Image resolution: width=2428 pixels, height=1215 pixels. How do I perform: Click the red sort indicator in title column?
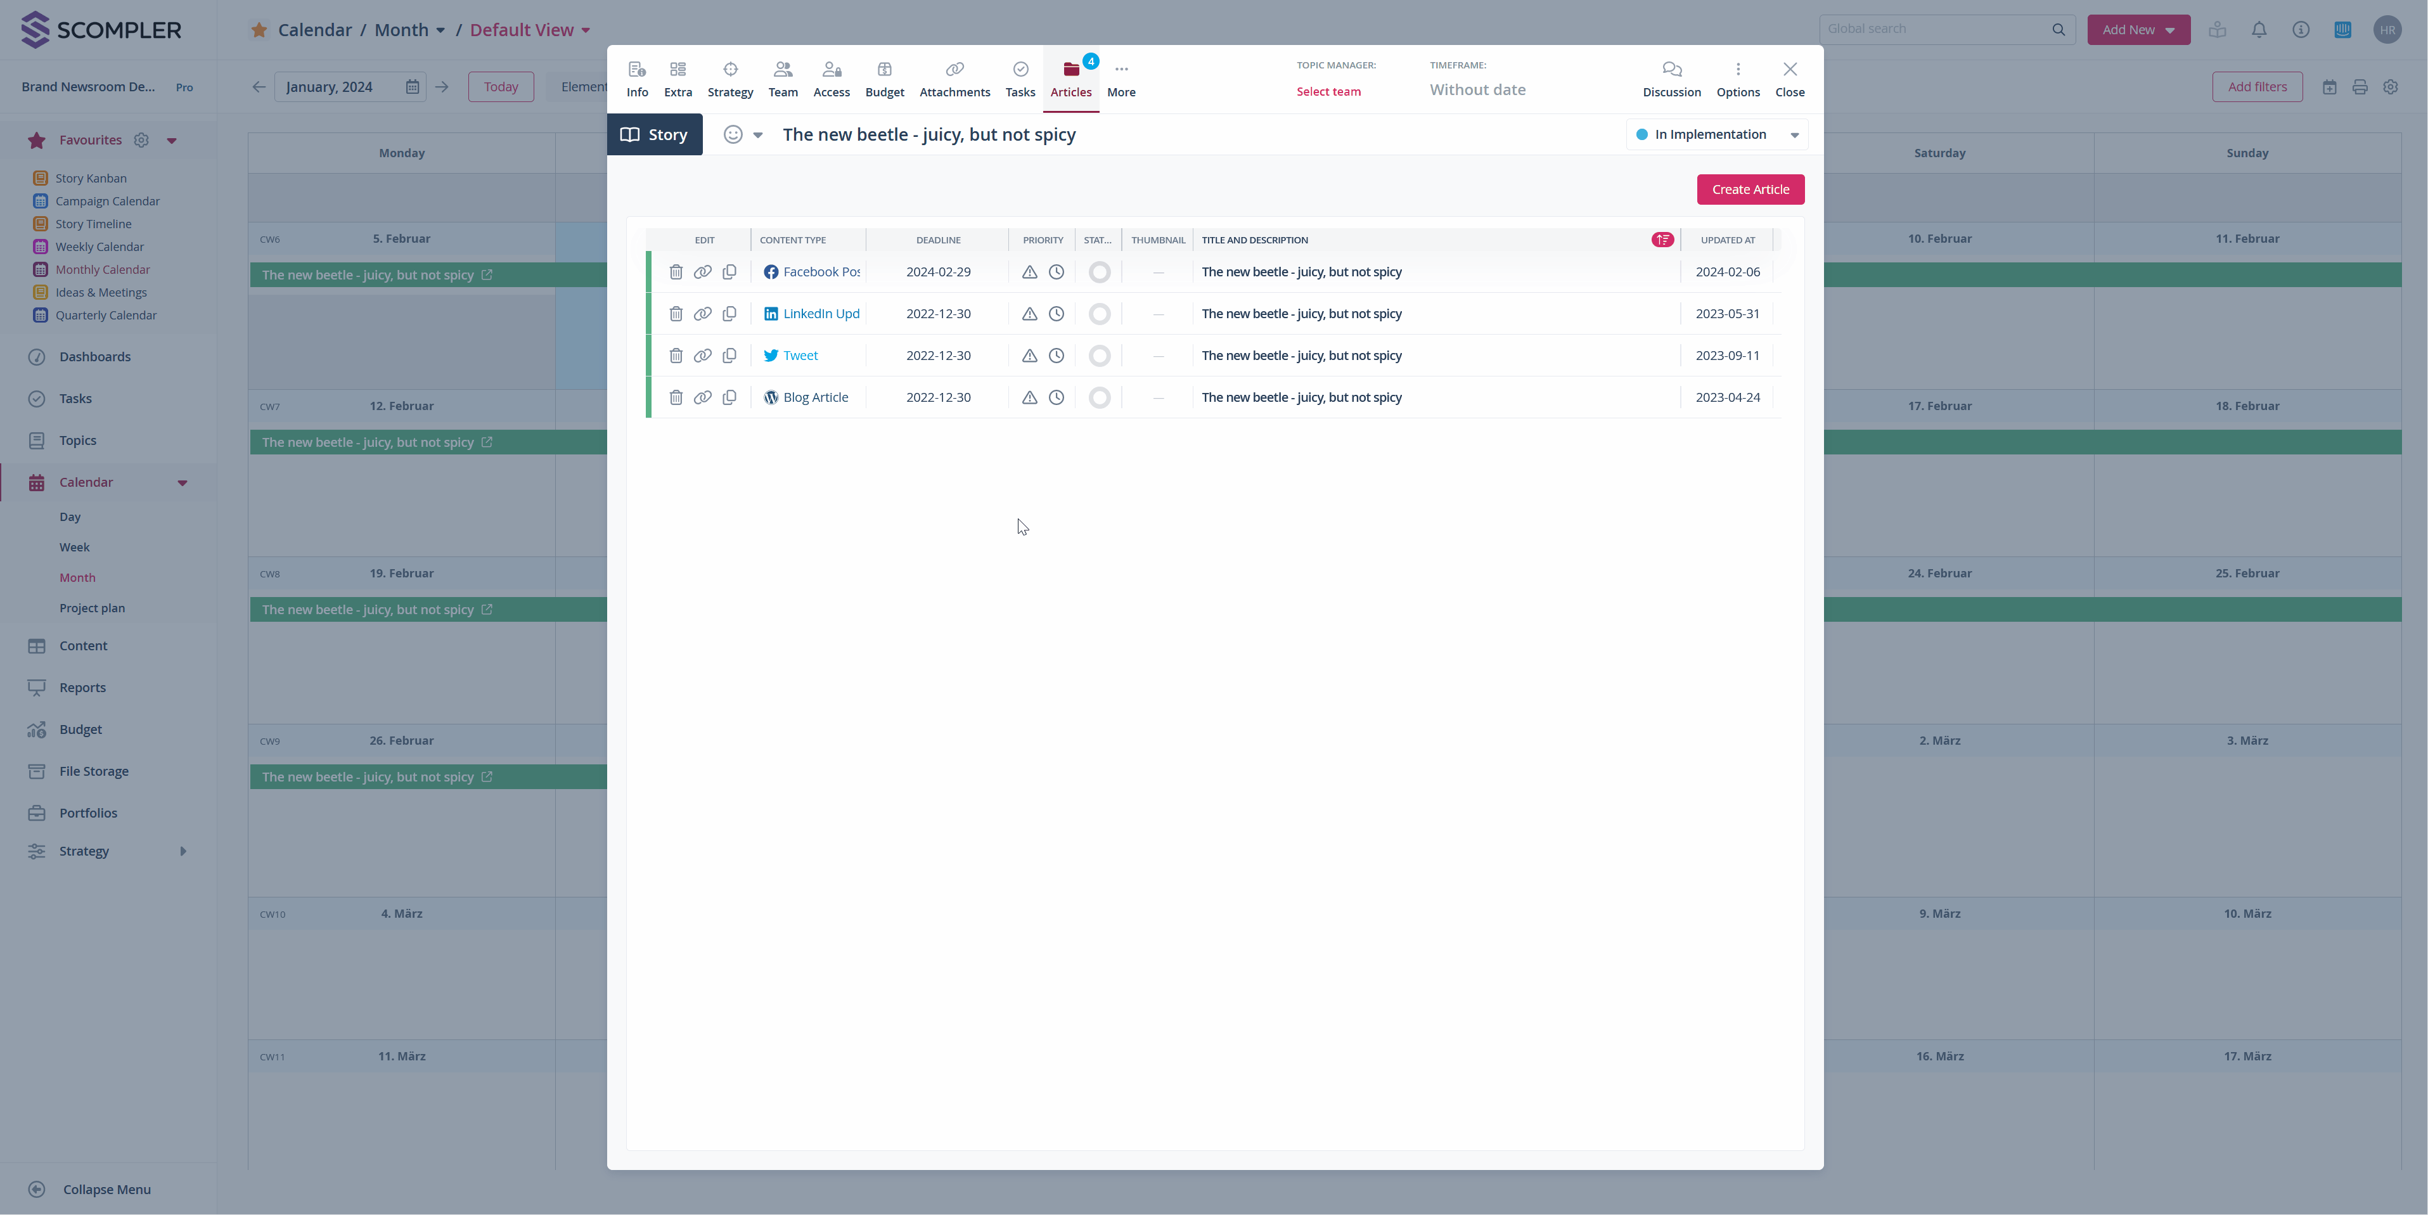[x=1662, y=240]
